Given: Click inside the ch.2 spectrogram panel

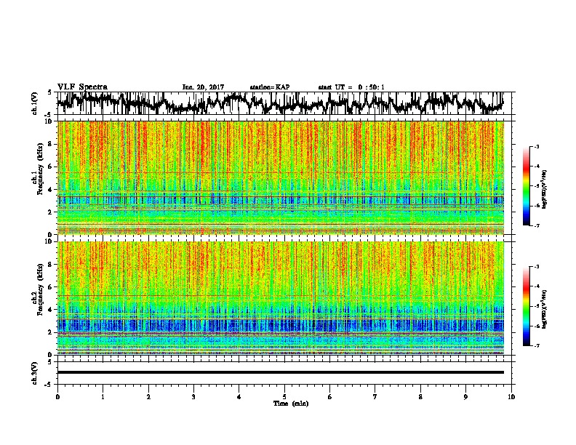Looking at the screenshot, I should [281, 298].
